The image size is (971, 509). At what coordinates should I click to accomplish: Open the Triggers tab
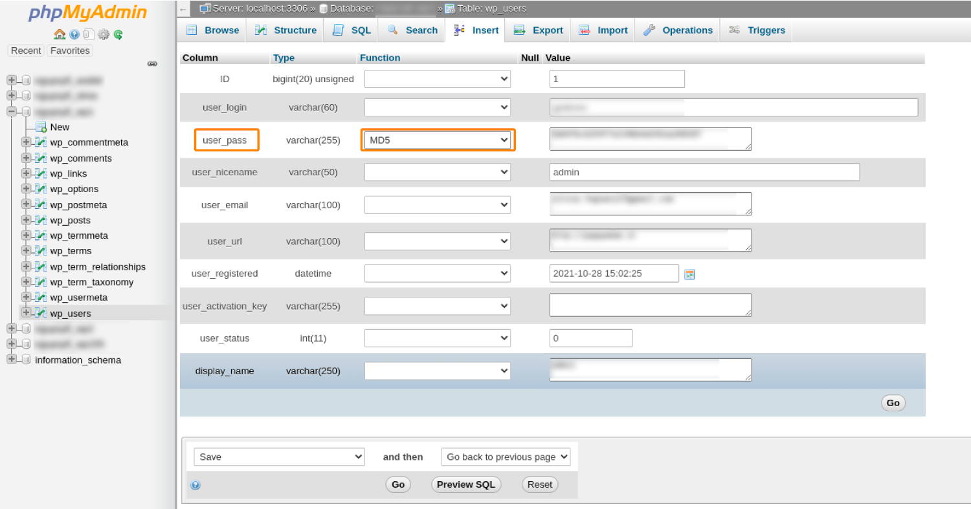click(x=757, y=30)
